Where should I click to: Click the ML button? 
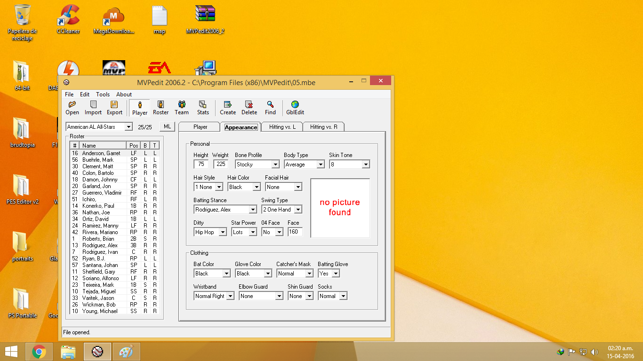click(167, 126)
